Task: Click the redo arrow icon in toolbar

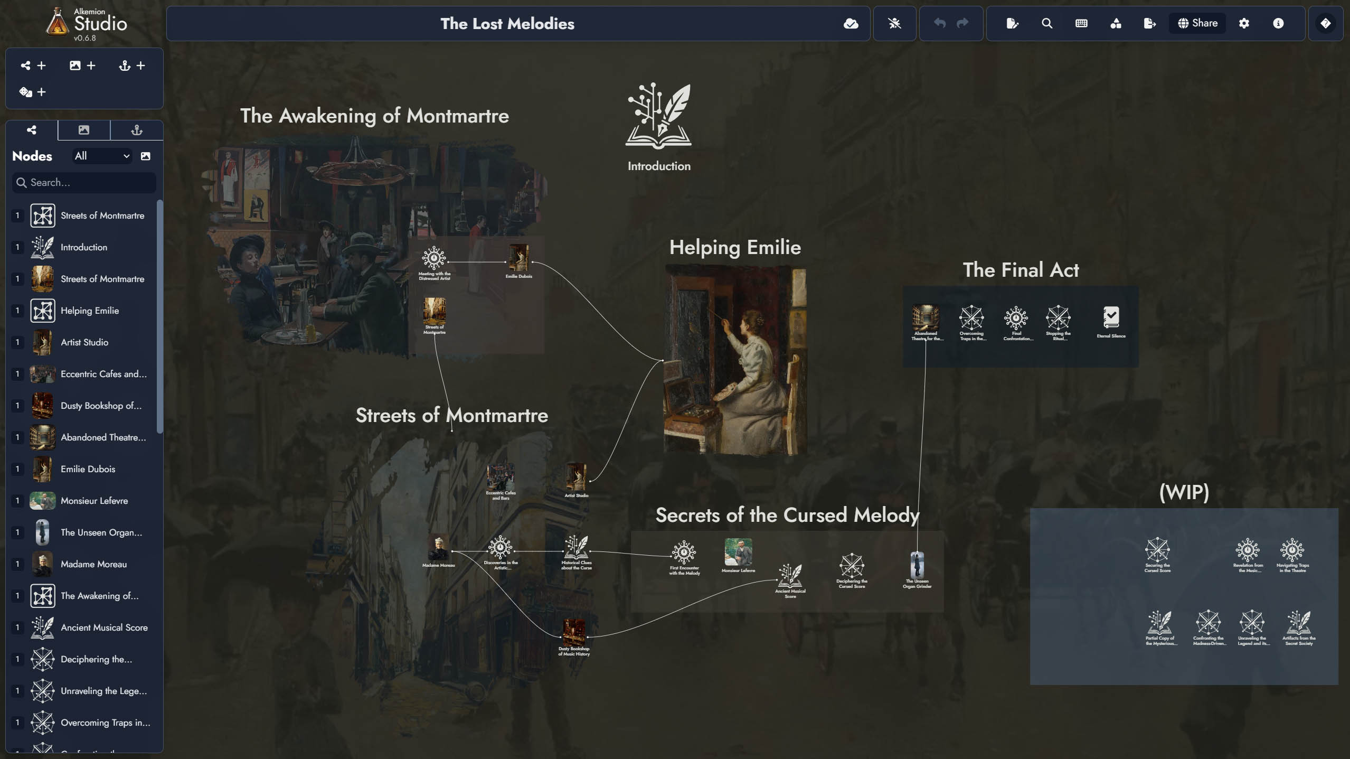Action: click(x=962, y=22)
